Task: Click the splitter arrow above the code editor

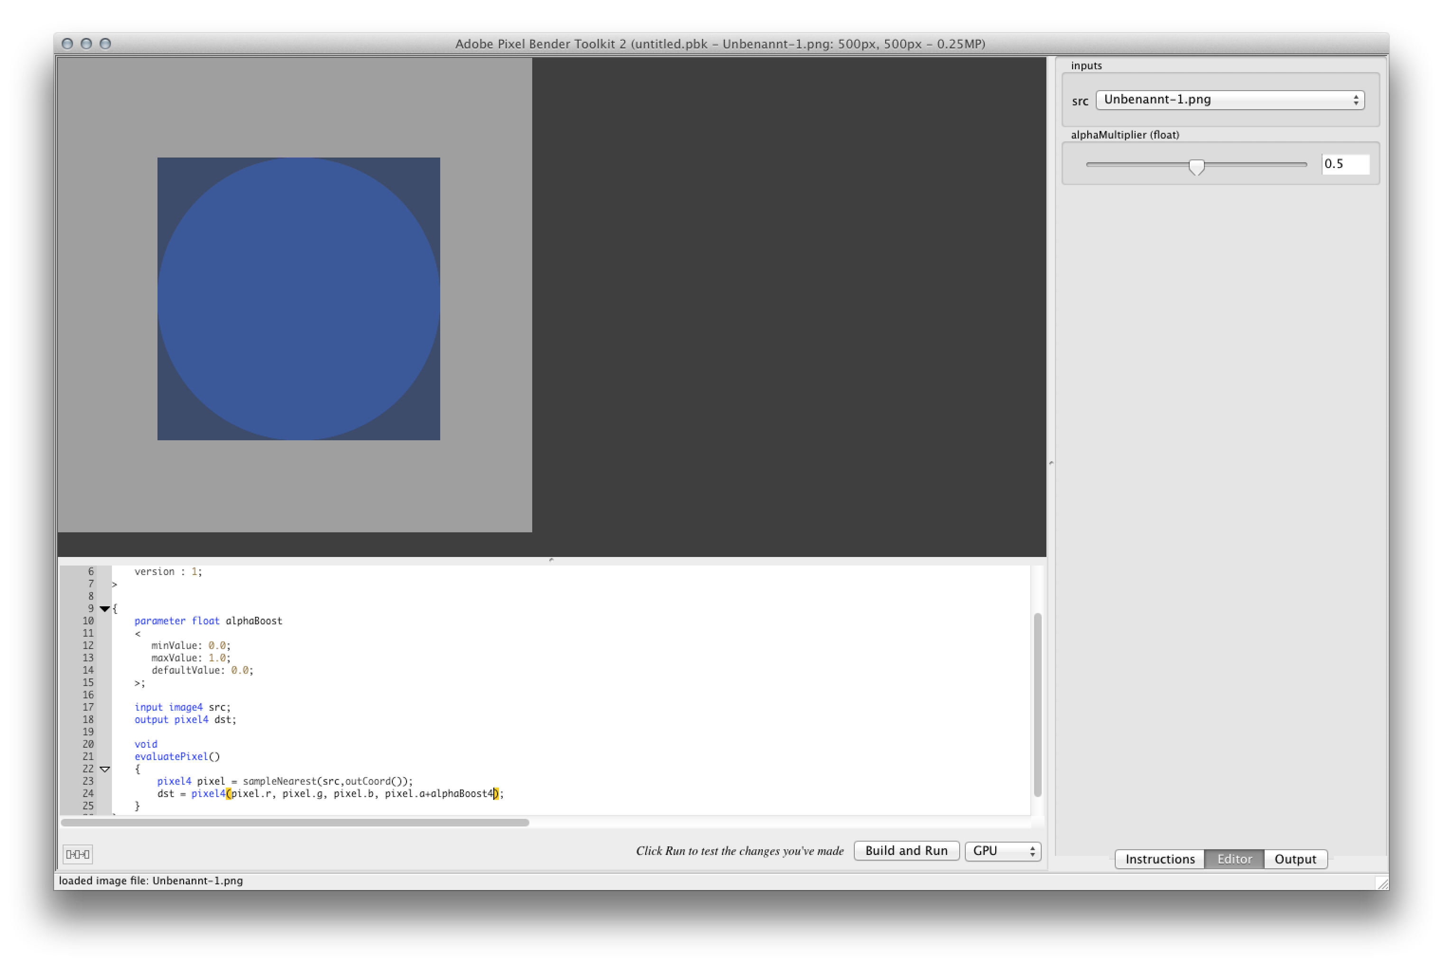Action: [x=551, y=559]
